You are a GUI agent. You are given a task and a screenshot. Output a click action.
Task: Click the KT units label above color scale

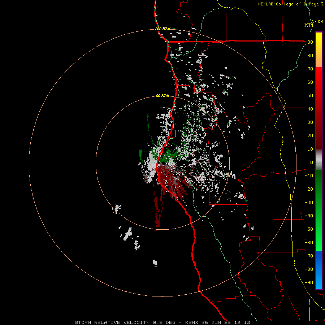click(308, 25)
